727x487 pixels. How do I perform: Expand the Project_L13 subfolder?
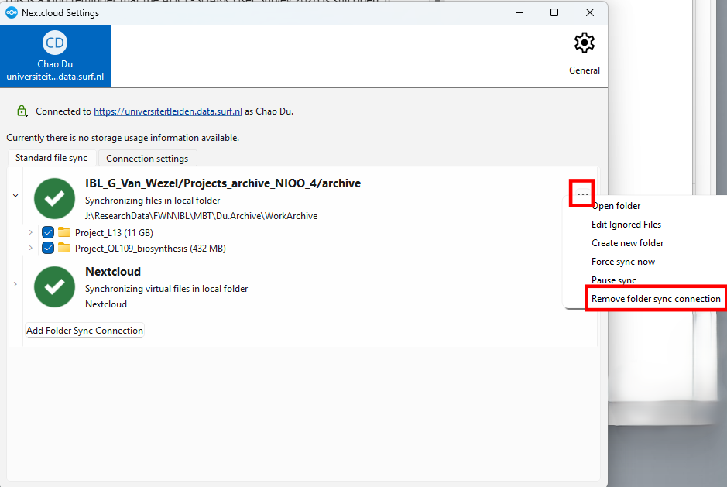(x=31, y=232)
